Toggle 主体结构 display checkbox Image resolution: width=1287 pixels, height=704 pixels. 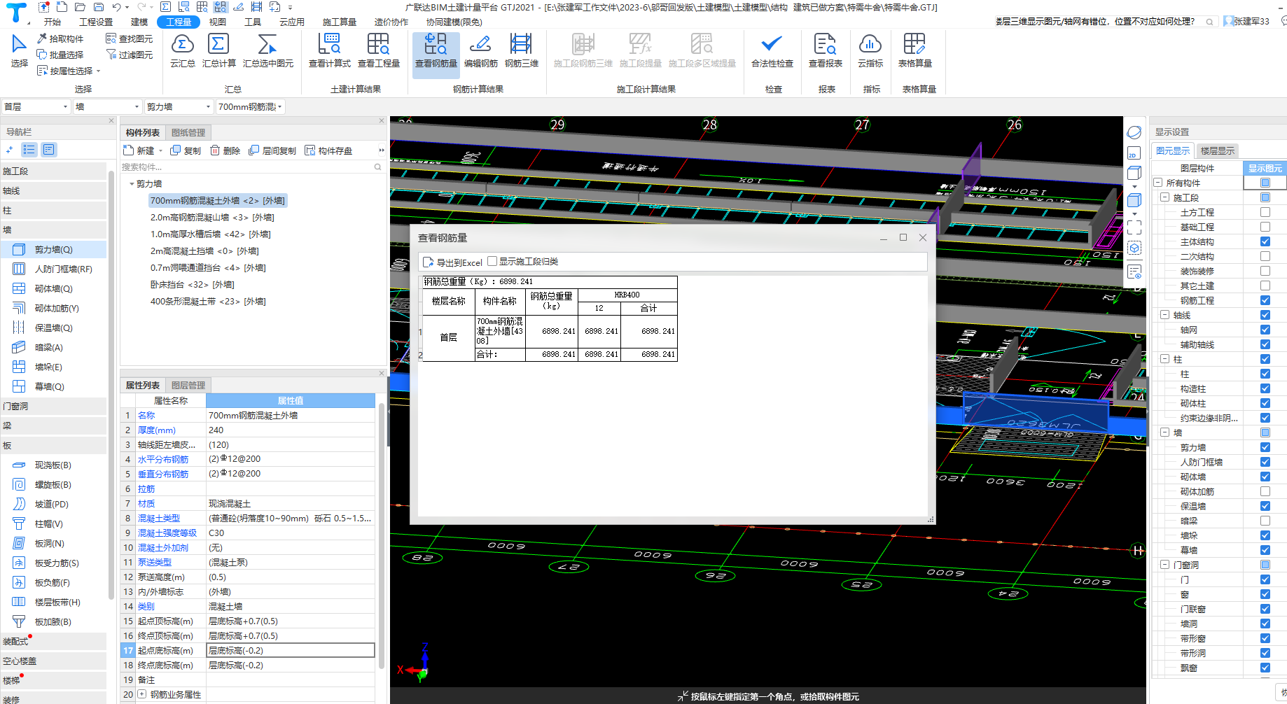tap(1265, 241)
